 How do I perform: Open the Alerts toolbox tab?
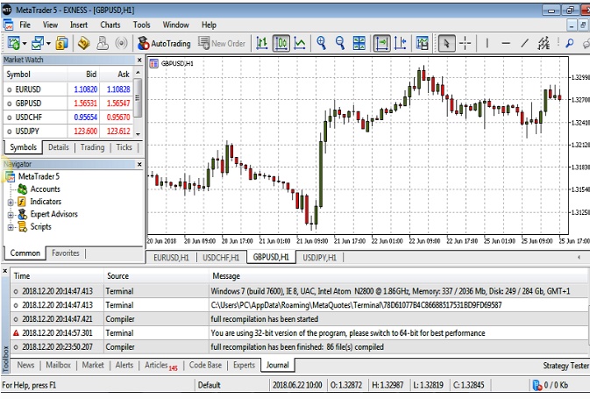124,365
